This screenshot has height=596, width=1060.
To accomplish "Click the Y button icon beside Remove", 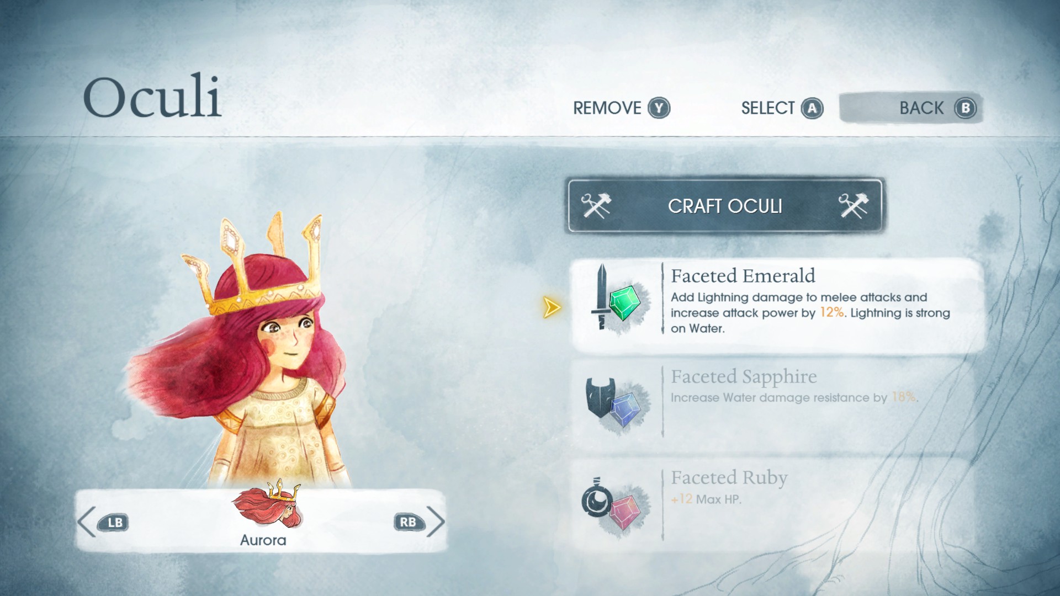I will (659, 108).
